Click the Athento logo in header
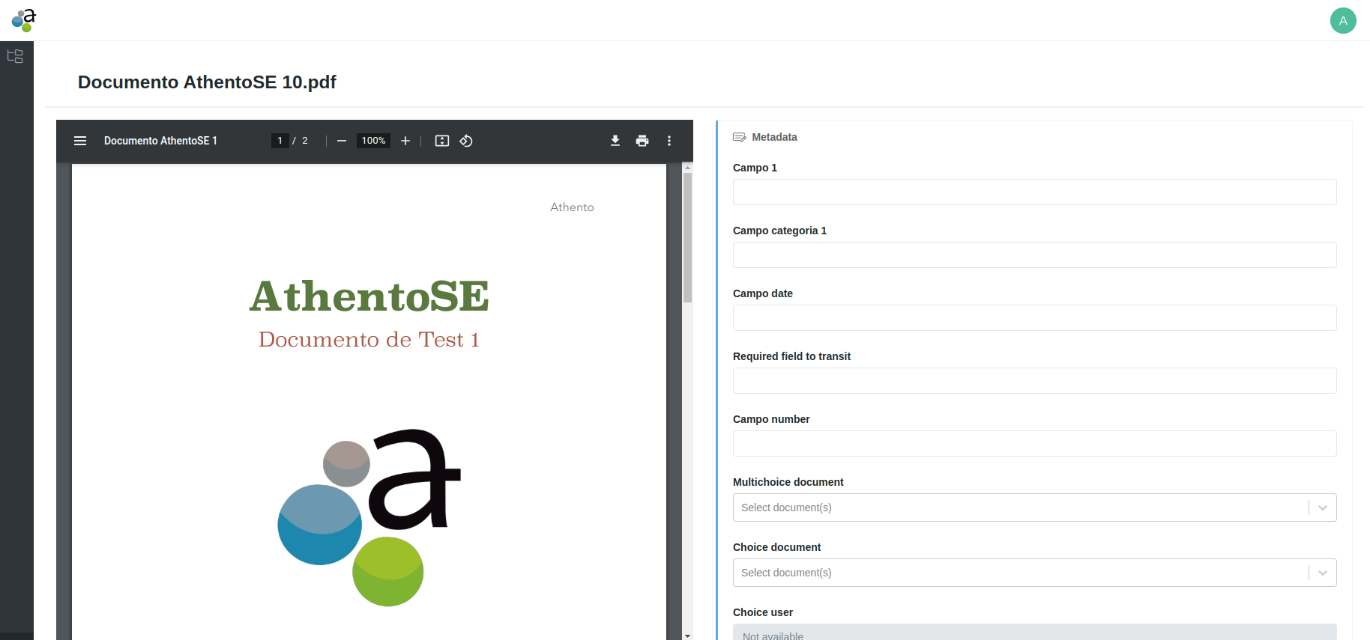The width and height of the screenshot is (1370, 640). point(24,20)
